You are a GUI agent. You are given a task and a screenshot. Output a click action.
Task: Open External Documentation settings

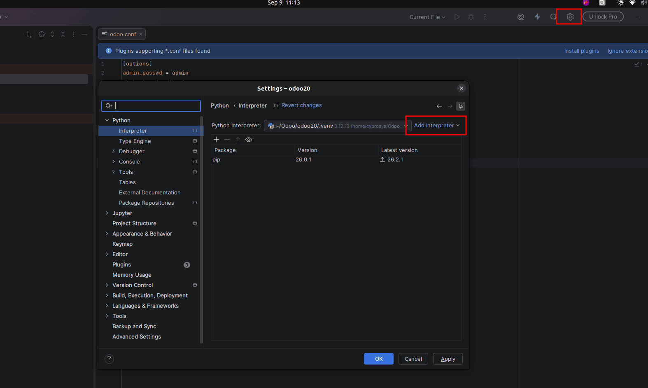[150, 192]
